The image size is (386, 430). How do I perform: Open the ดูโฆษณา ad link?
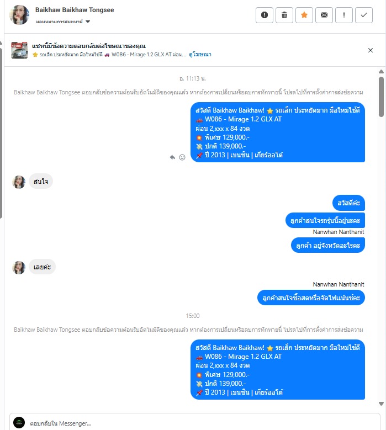coord(200,55)
